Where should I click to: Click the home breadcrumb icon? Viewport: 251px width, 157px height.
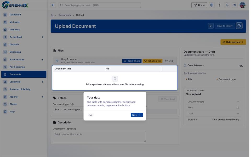pos(52,15)
